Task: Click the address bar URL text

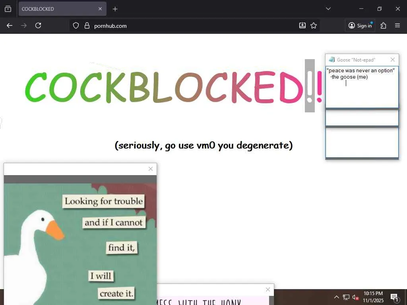Action: 110,26
